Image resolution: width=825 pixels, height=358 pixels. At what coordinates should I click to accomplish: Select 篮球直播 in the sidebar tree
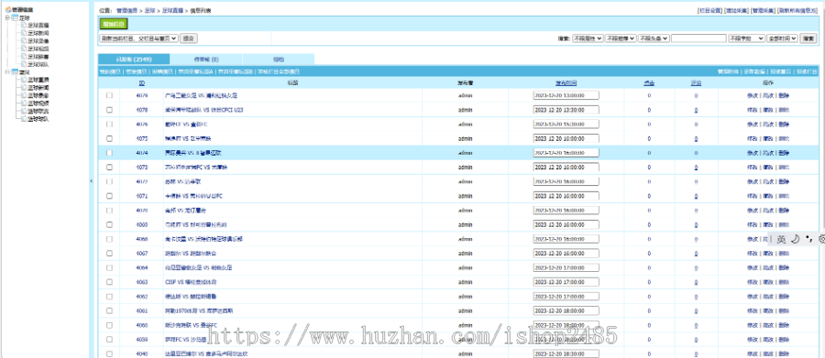(38, 80)
